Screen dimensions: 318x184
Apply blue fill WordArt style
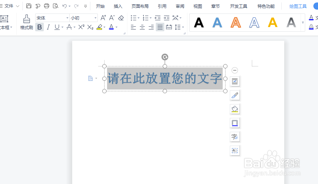(217, 22)
